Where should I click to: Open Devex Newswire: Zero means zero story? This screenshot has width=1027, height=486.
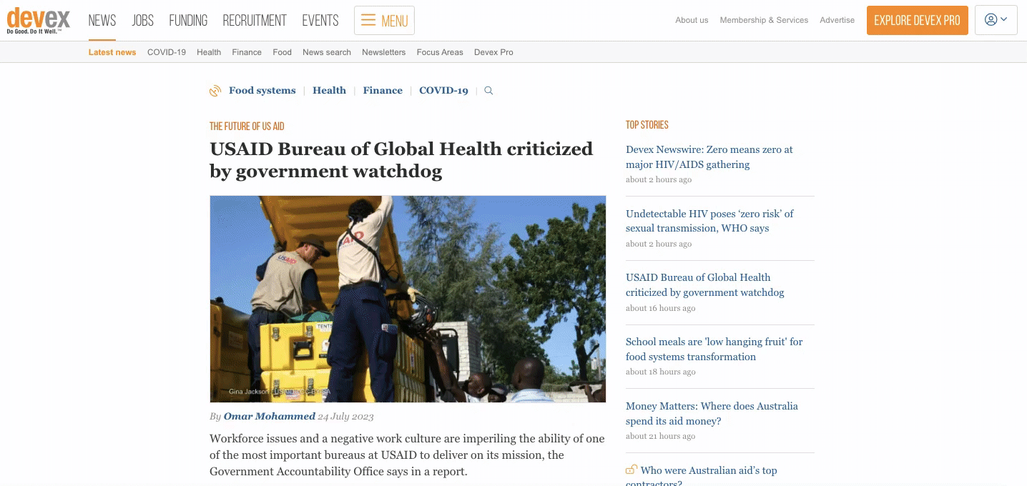point(709,157)
